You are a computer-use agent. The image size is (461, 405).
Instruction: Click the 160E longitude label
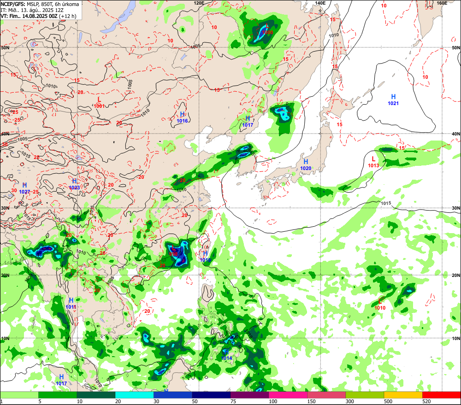click(x=442, y=3)
